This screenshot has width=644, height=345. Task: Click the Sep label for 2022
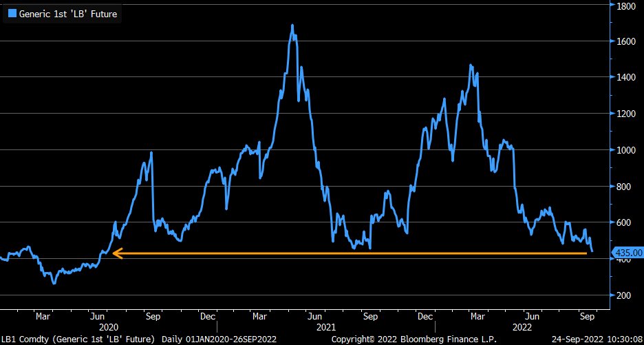[588, 317]
